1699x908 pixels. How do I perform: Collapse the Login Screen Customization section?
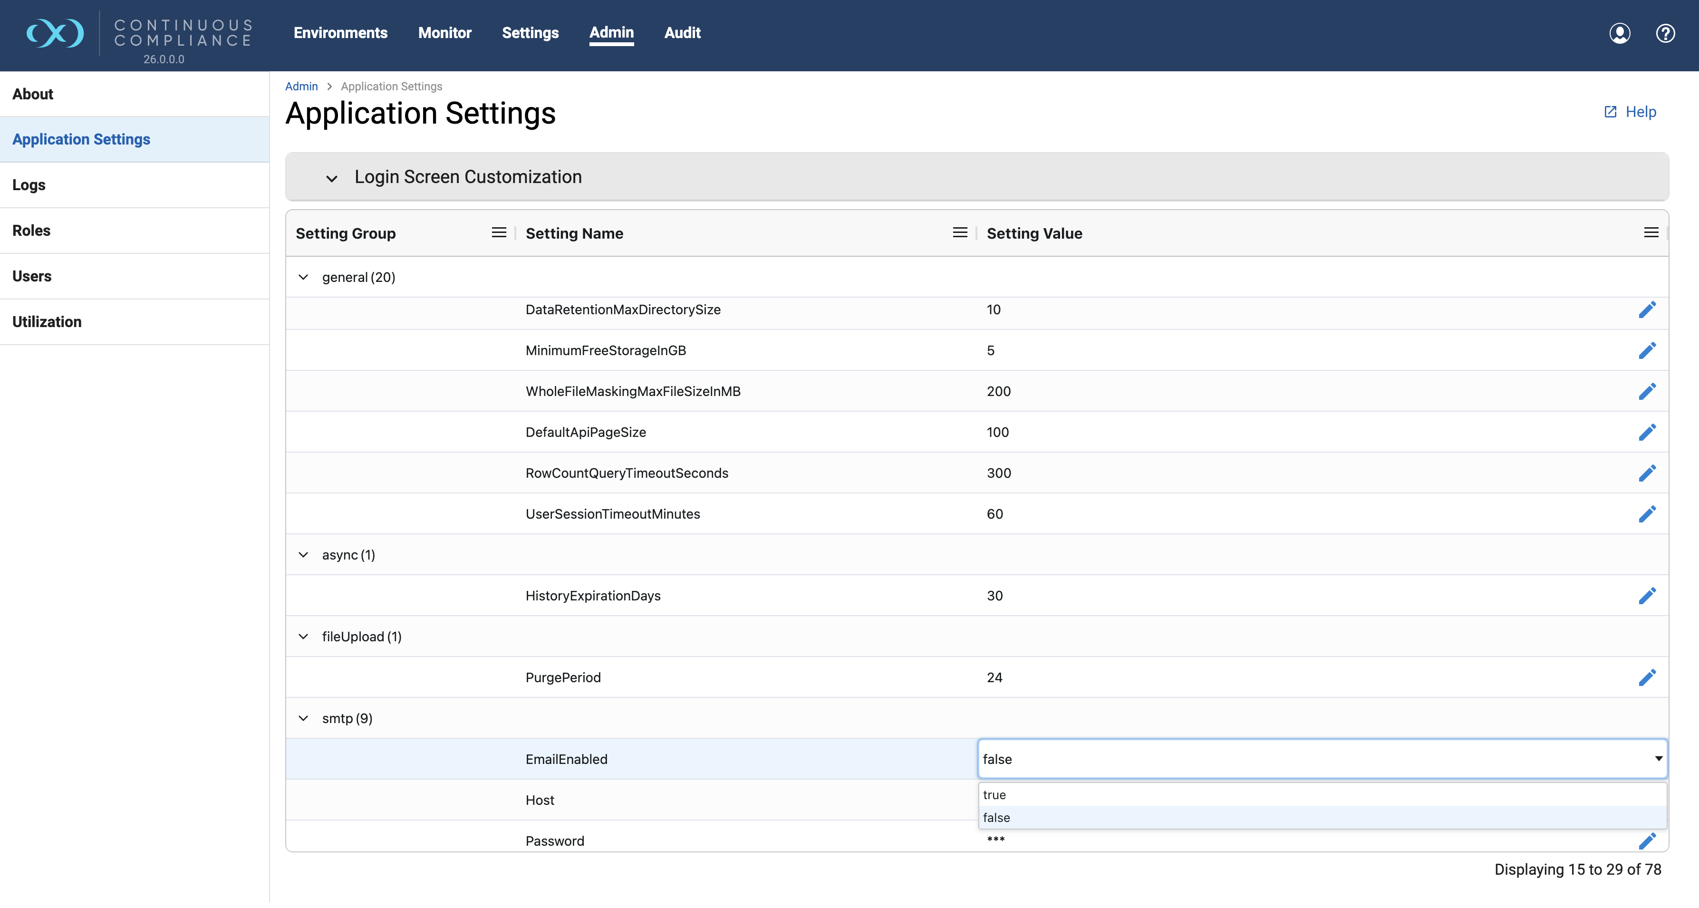[x=332, y=178]
